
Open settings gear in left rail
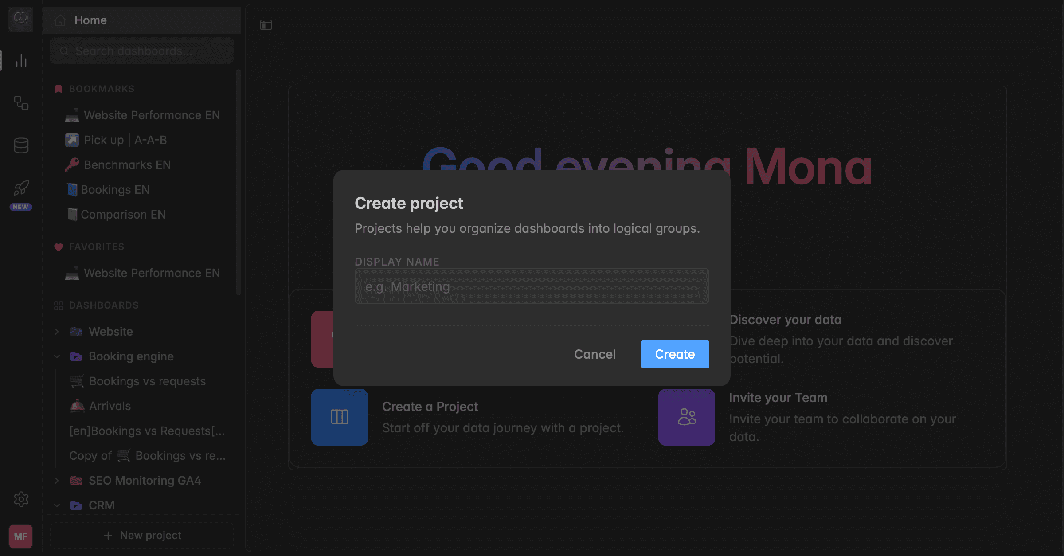[21, 499]
